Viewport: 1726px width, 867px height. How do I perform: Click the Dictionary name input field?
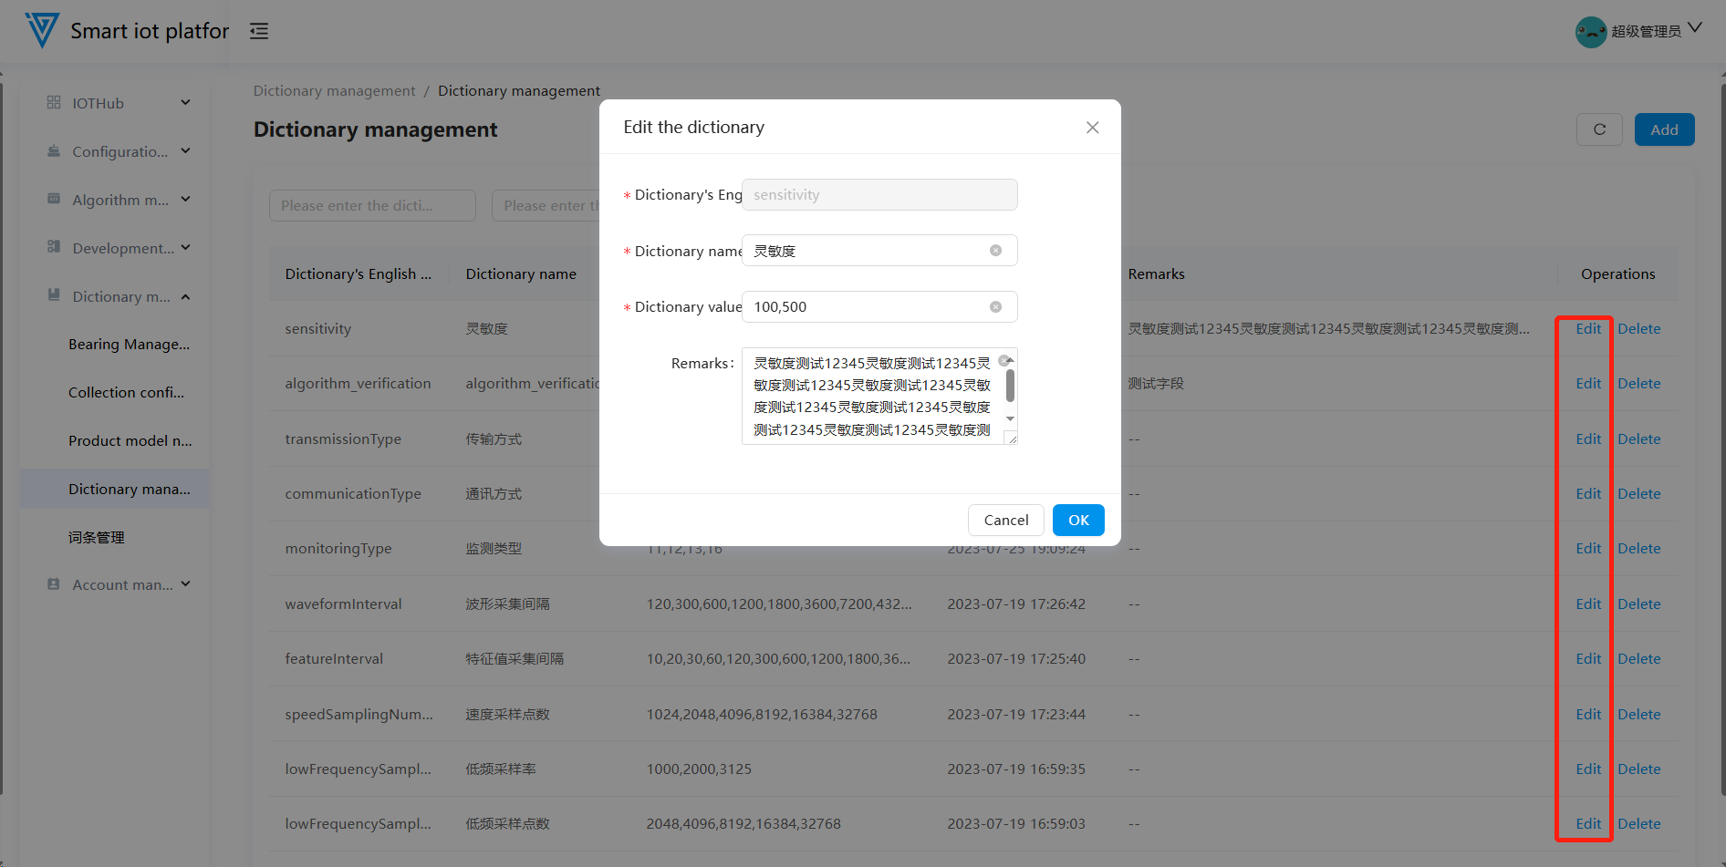(x=879, y=251)
